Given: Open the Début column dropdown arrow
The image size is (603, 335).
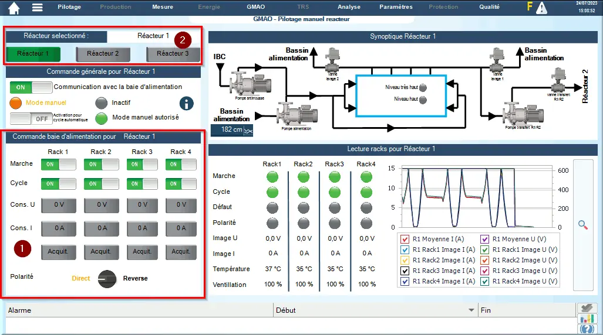Looking at the screenshot, I should pyautogui.click(x=471, y=310).
